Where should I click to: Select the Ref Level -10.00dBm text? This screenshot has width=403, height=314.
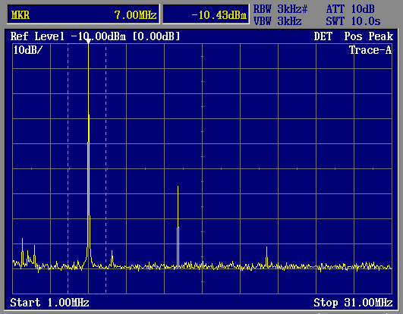coord(68,36)
